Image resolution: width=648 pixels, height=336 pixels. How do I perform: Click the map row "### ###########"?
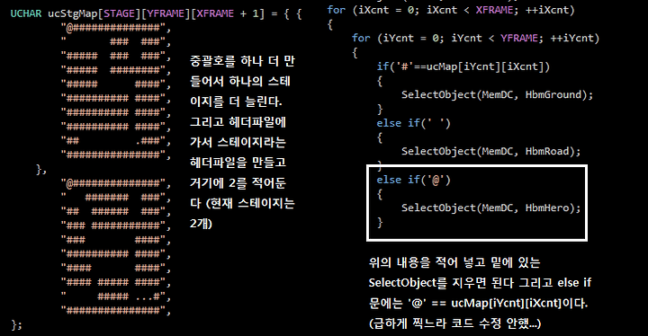click(x=116, y=225)
